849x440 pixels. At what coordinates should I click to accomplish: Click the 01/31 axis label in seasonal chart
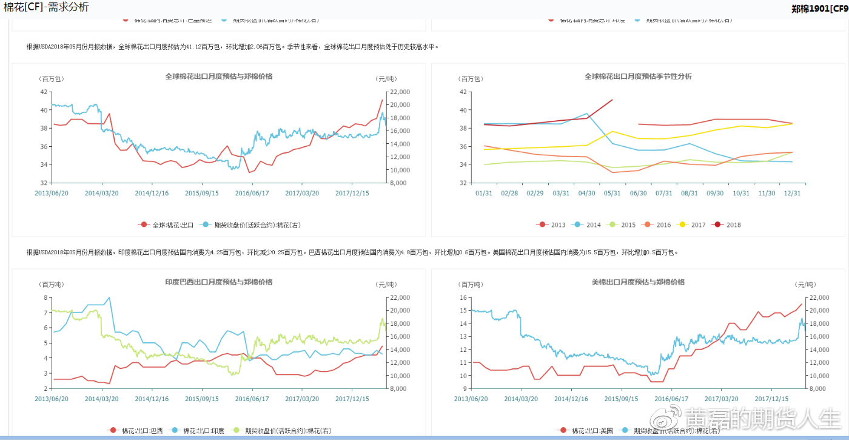[x=484, y=193]
